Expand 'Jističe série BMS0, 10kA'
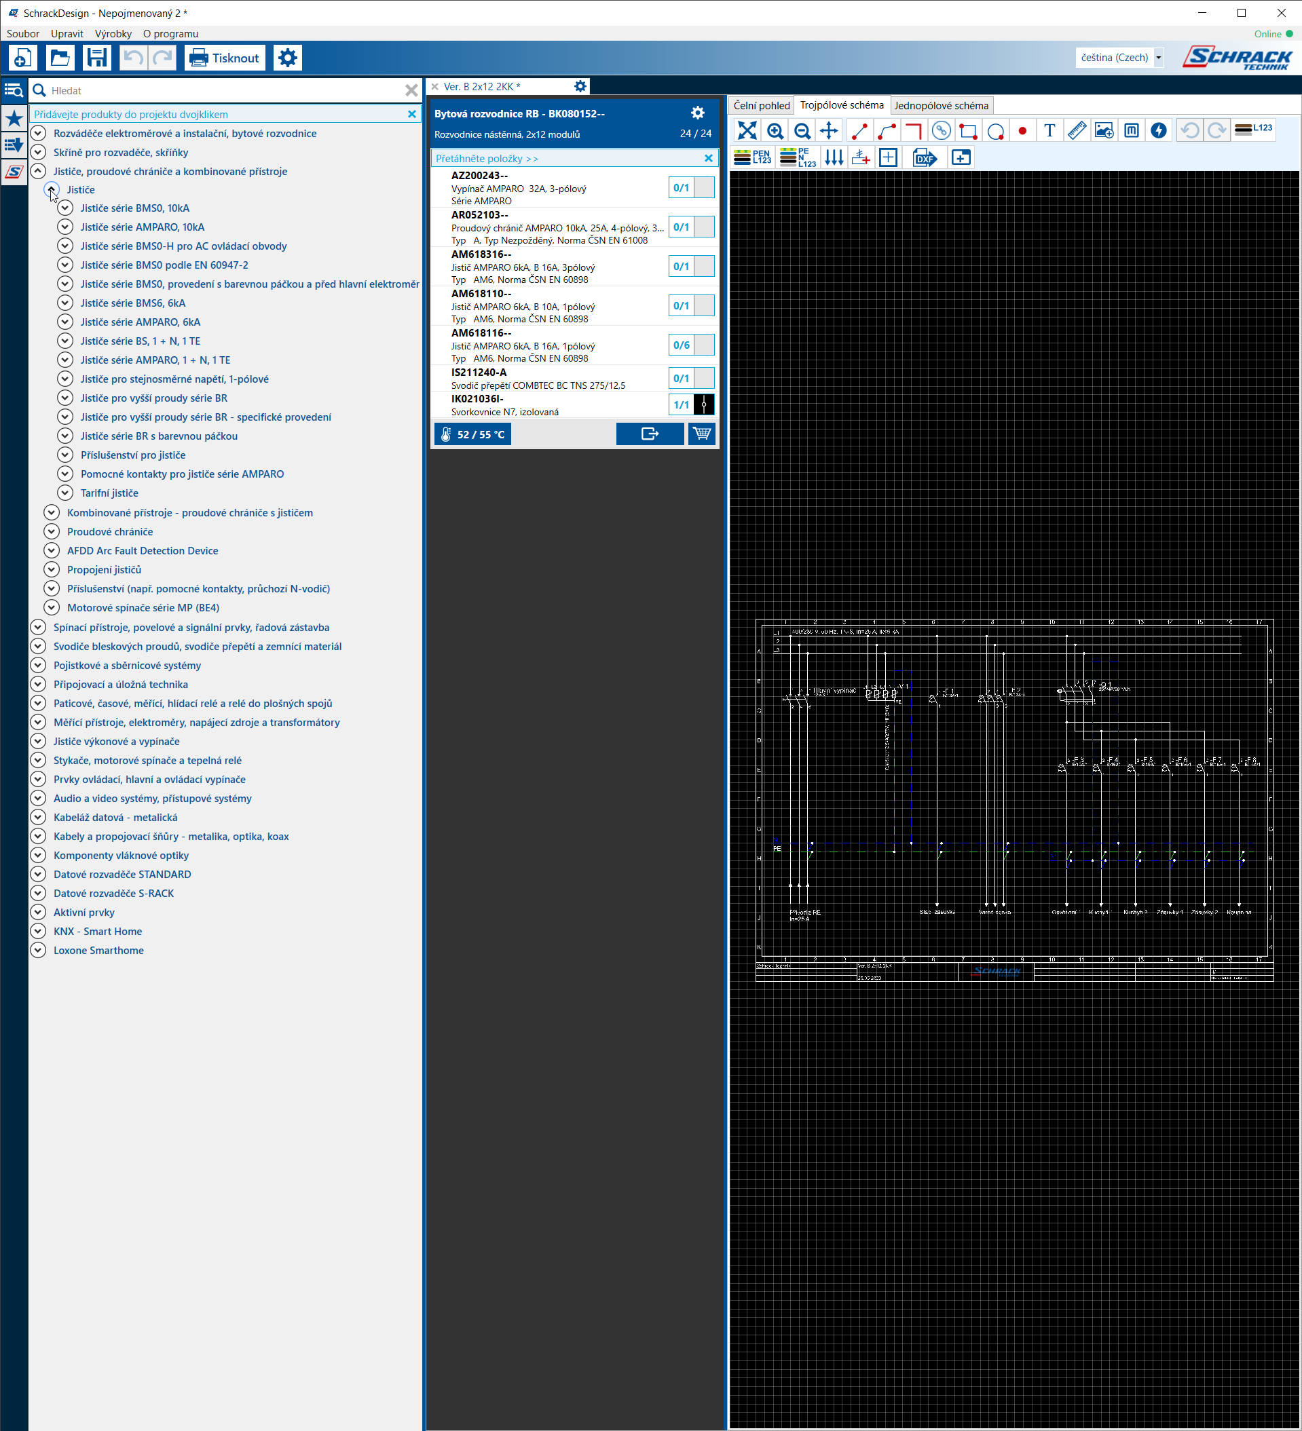 pos(64,209)
